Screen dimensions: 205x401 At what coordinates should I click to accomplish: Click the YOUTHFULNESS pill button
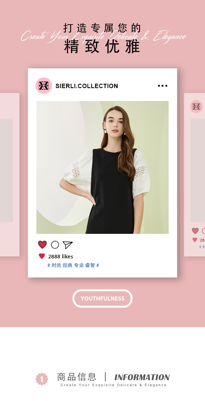click(102, 298)
